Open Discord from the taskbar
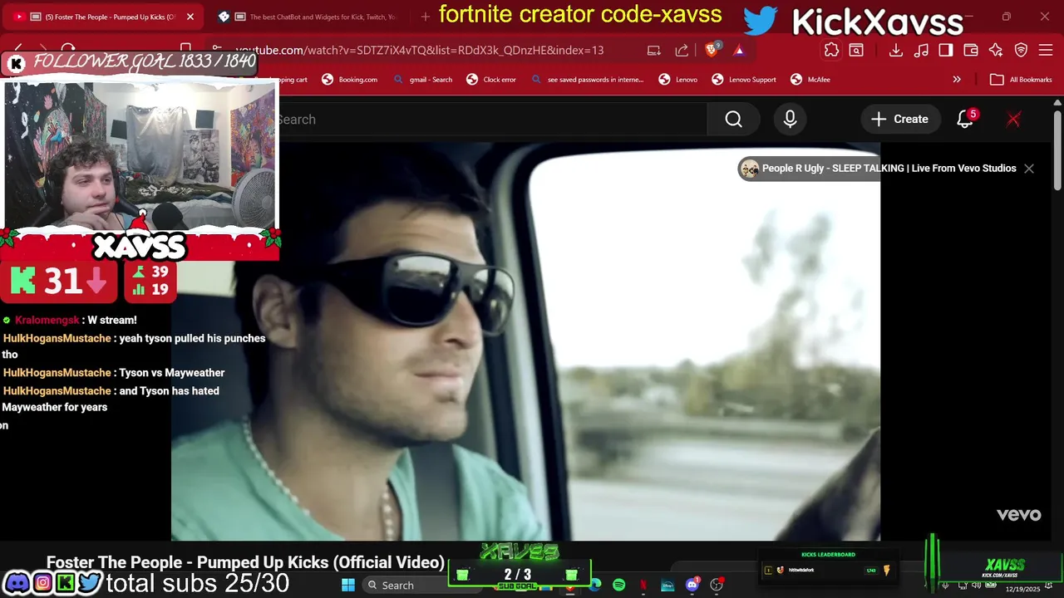 pos(692,586)
